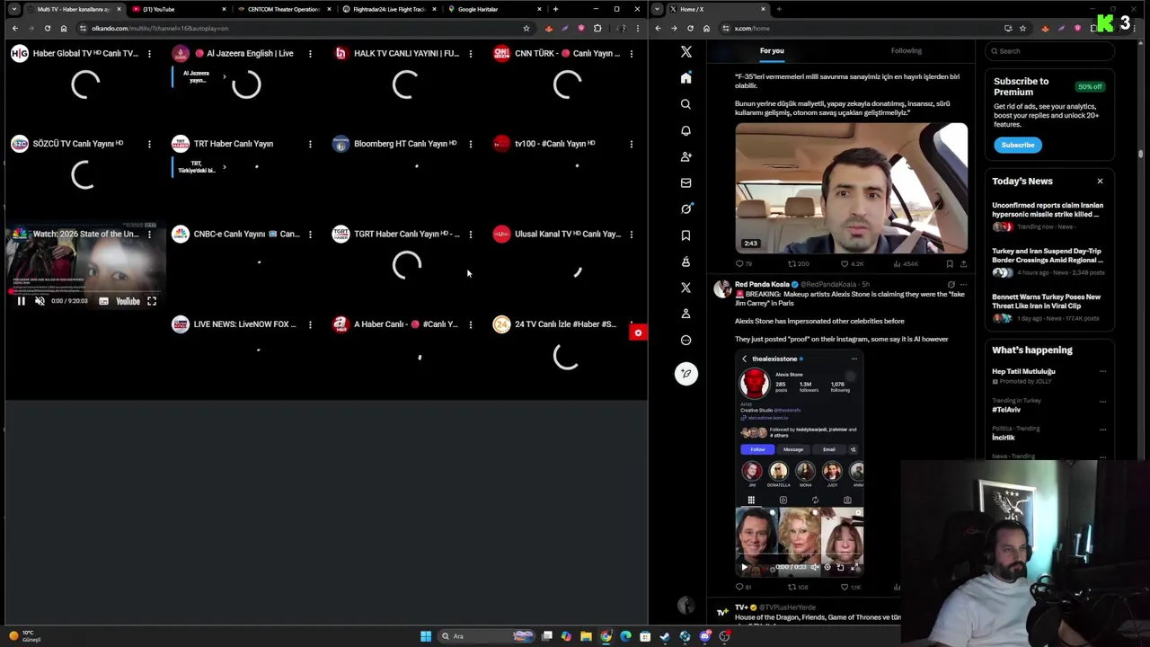Open TRT Haber video options menu
Image resolution: width=1150 pixels, height=647 pixels.
coord(310,144)
